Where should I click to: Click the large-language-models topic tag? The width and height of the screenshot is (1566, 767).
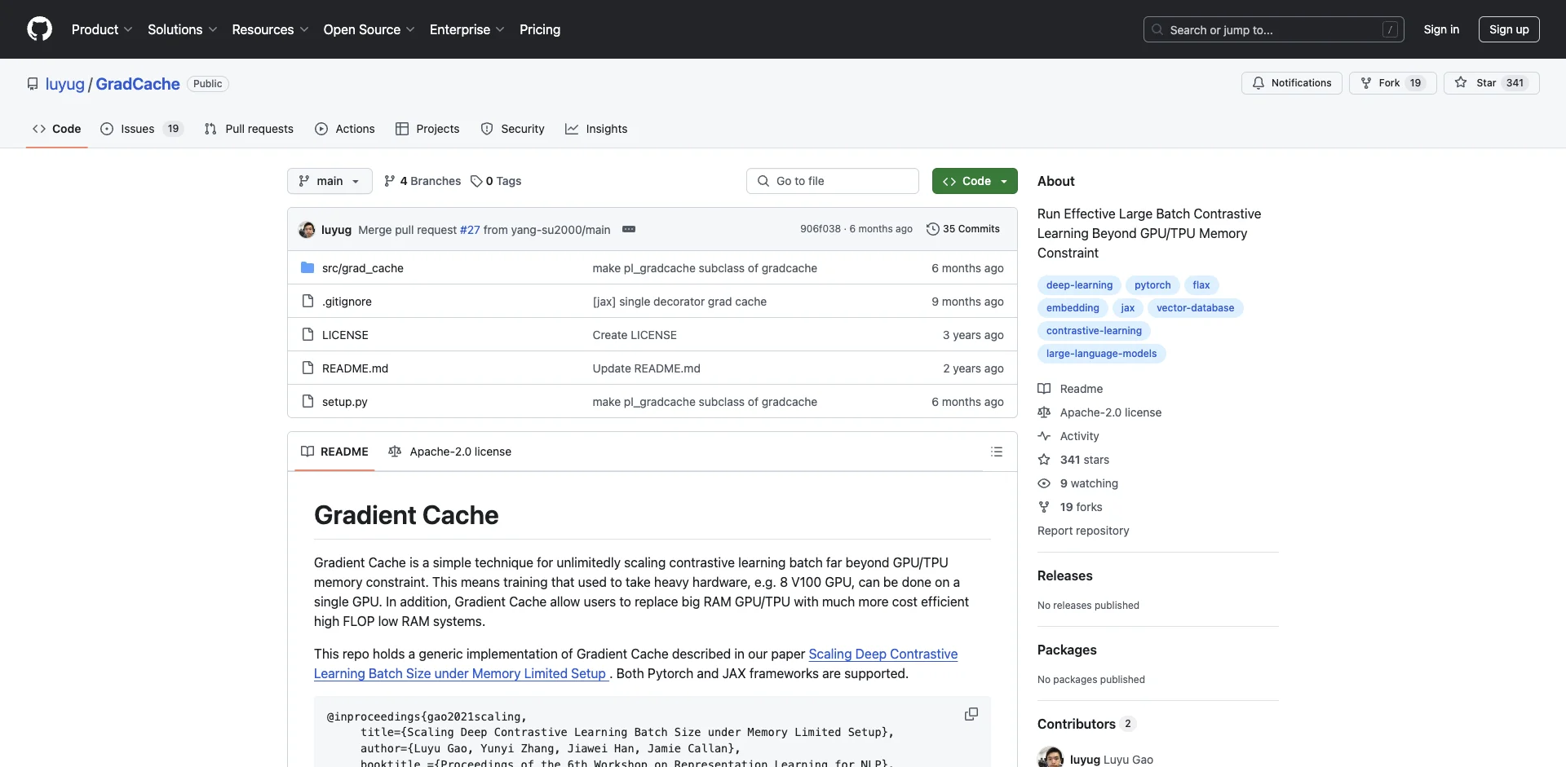click(x=1101, y=354)
